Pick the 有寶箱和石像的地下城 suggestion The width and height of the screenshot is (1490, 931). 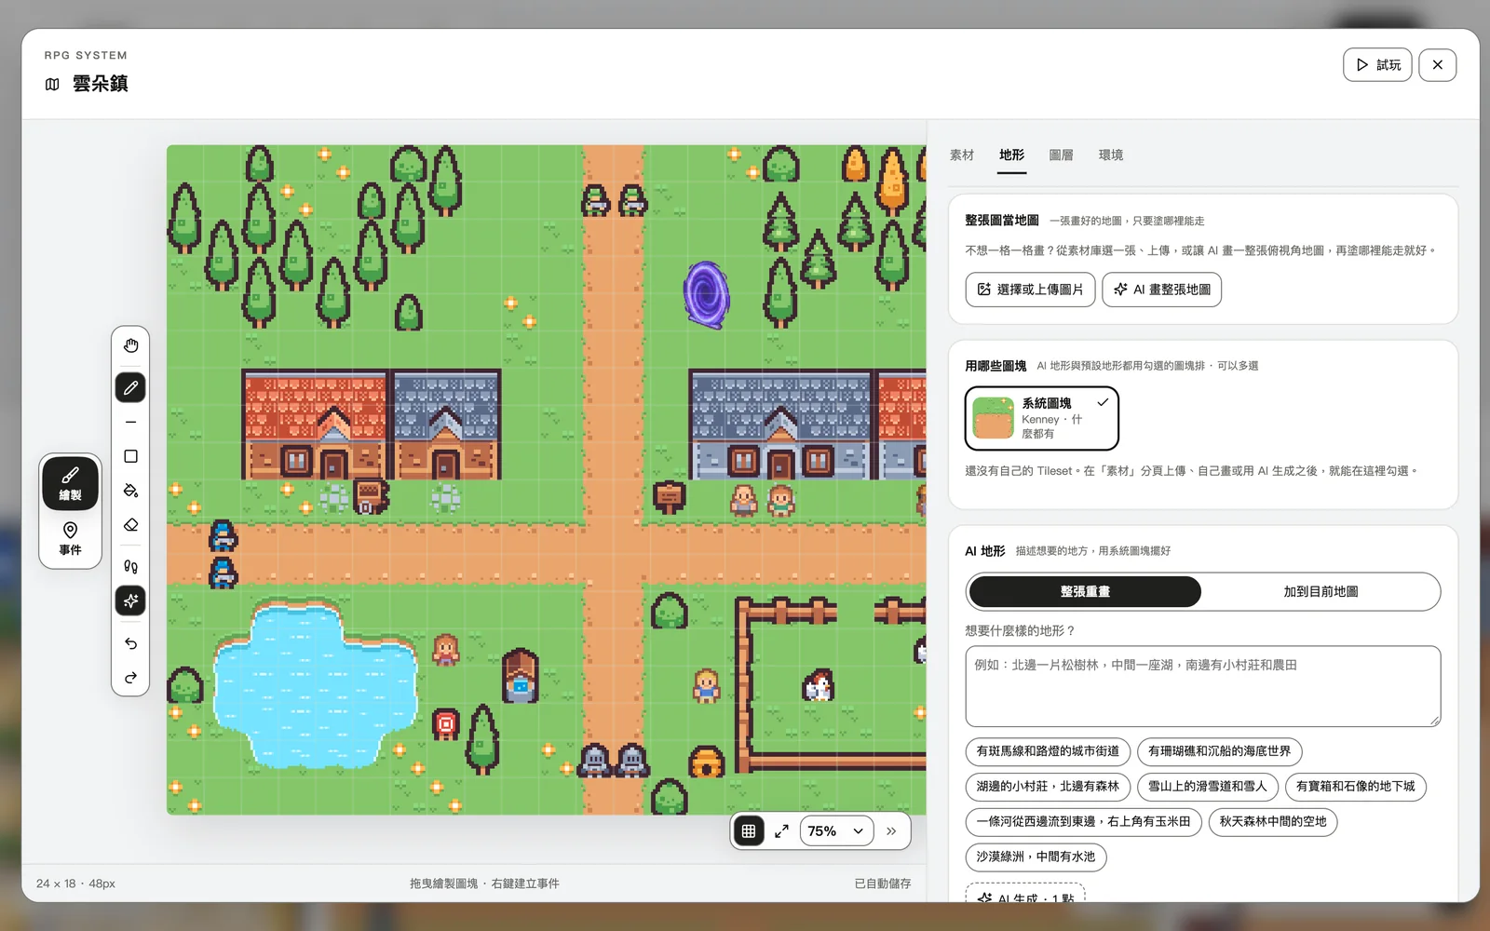(x=1355, y=787)
